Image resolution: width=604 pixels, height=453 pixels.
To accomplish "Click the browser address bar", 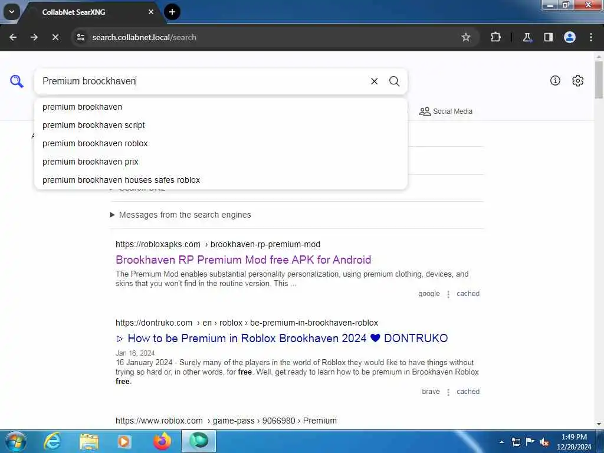I will click(x=270, y=37).
